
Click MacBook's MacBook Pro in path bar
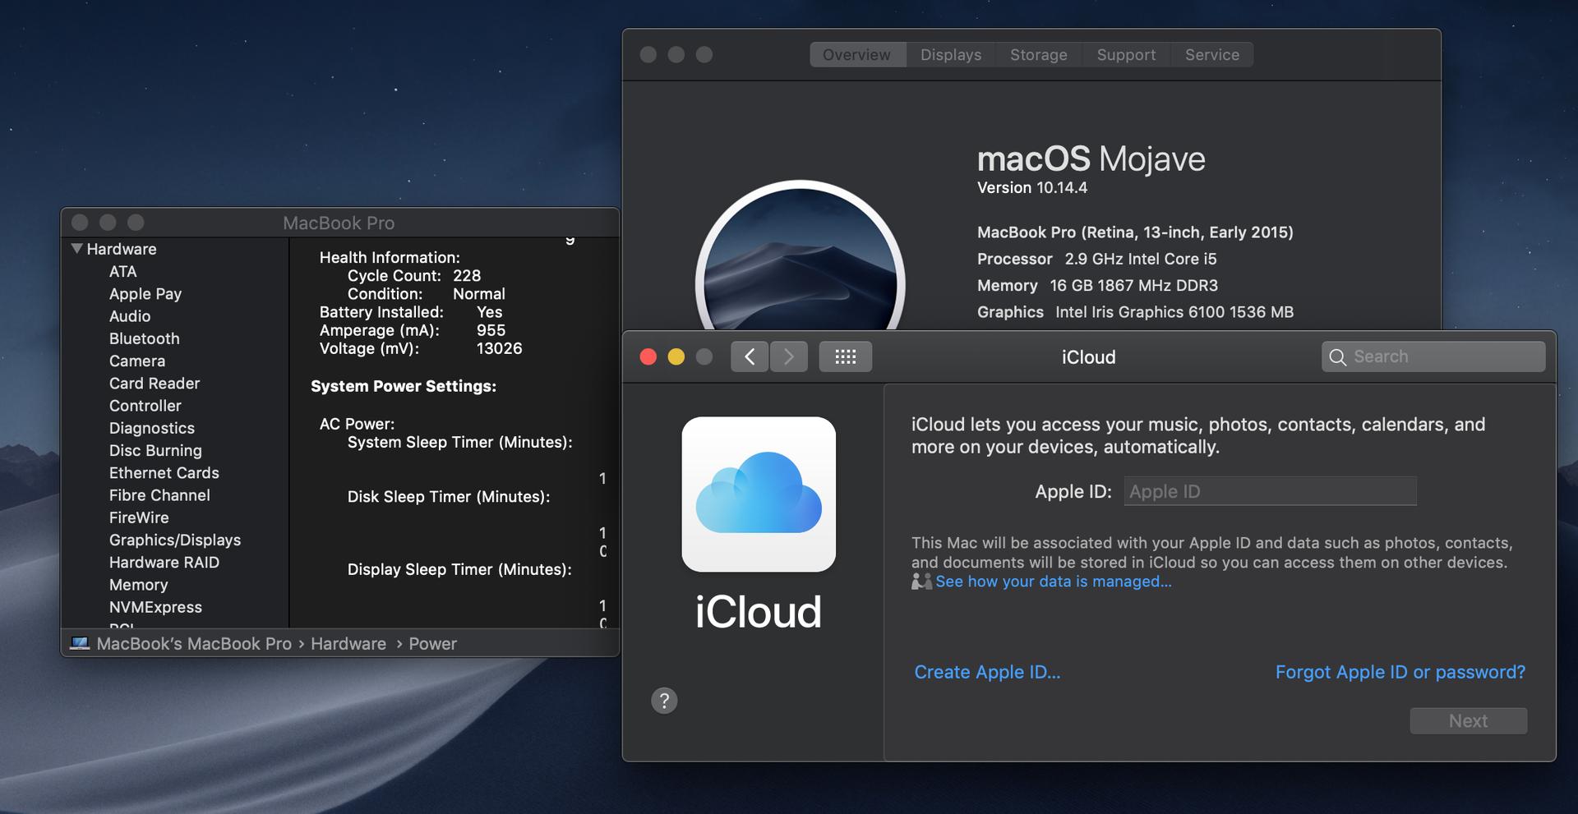tap(194, 644)
